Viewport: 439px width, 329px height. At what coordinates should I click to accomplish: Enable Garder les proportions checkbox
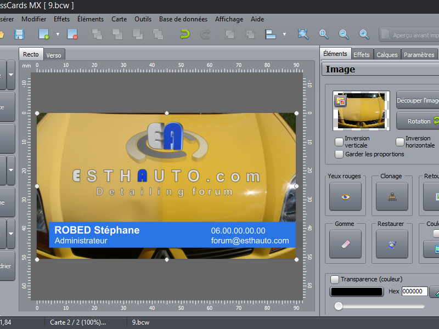coord(339,154)
